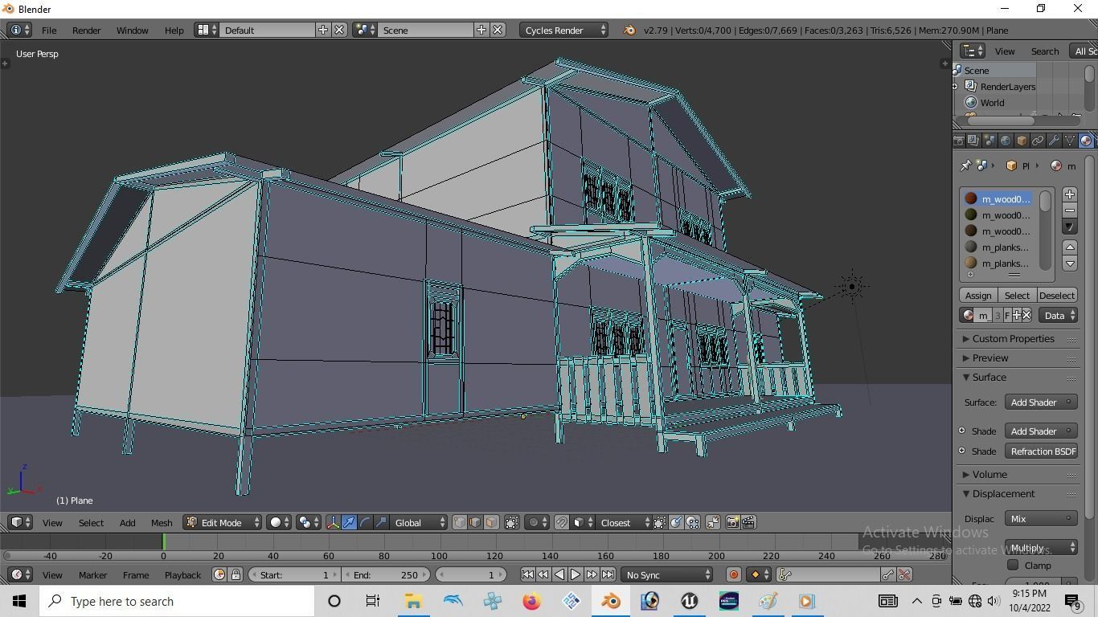Screen dimensions: 1098x617
Task: Select the scale manipulator icon
Action: (381, 522)
